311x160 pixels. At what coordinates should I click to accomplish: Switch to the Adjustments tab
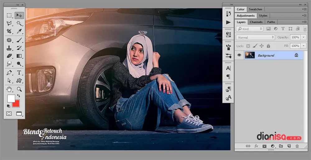pos(246,16)
